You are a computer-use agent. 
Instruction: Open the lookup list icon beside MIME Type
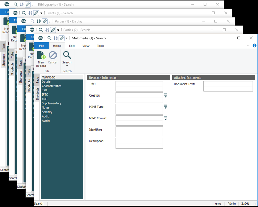[166, 107]
